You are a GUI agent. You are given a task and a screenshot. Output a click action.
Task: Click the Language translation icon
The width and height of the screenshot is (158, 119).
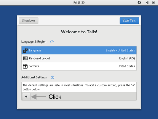tap(25, 50)
